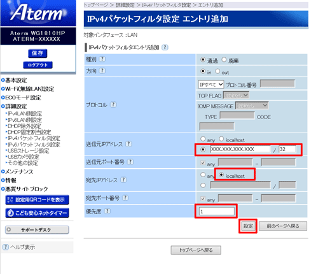This screenshot has height=274, width=318.
Task: Click the プロトコル番号 input field
Action: pos(277,83)
